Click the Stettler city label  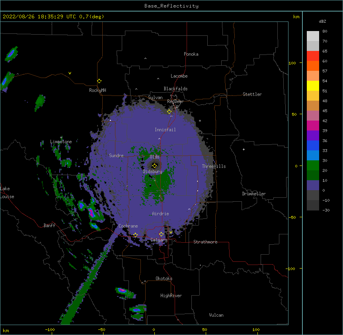coord(252,94)
